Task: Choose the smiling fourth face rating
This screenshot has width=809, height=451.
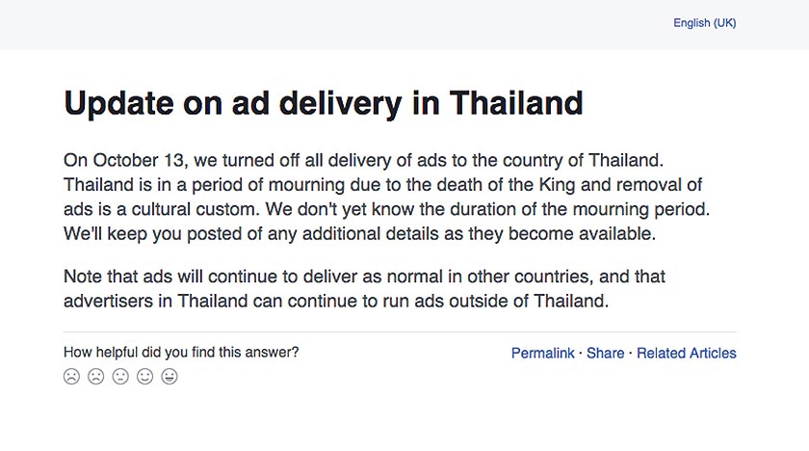Action: click(145, 377)
